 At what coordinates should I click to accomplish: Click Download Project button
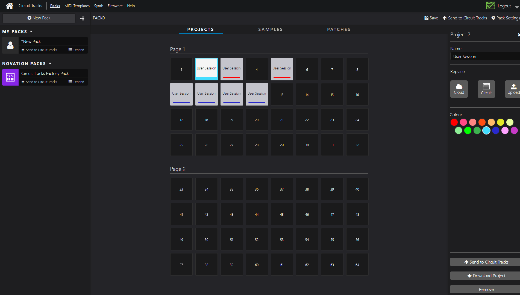(485, 276)
